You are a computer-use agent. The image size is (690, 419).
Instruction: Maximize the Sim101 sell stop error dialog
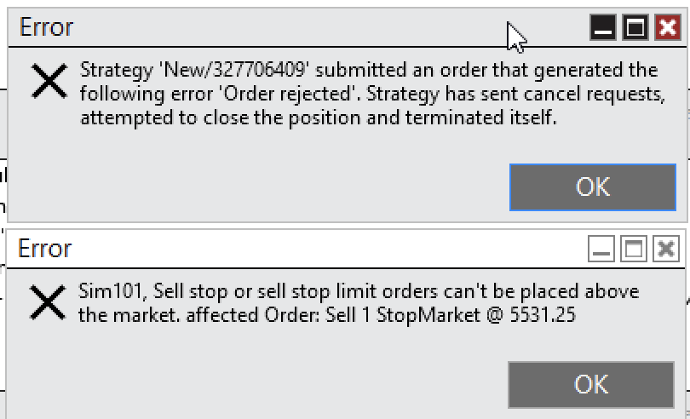[634, 250]
